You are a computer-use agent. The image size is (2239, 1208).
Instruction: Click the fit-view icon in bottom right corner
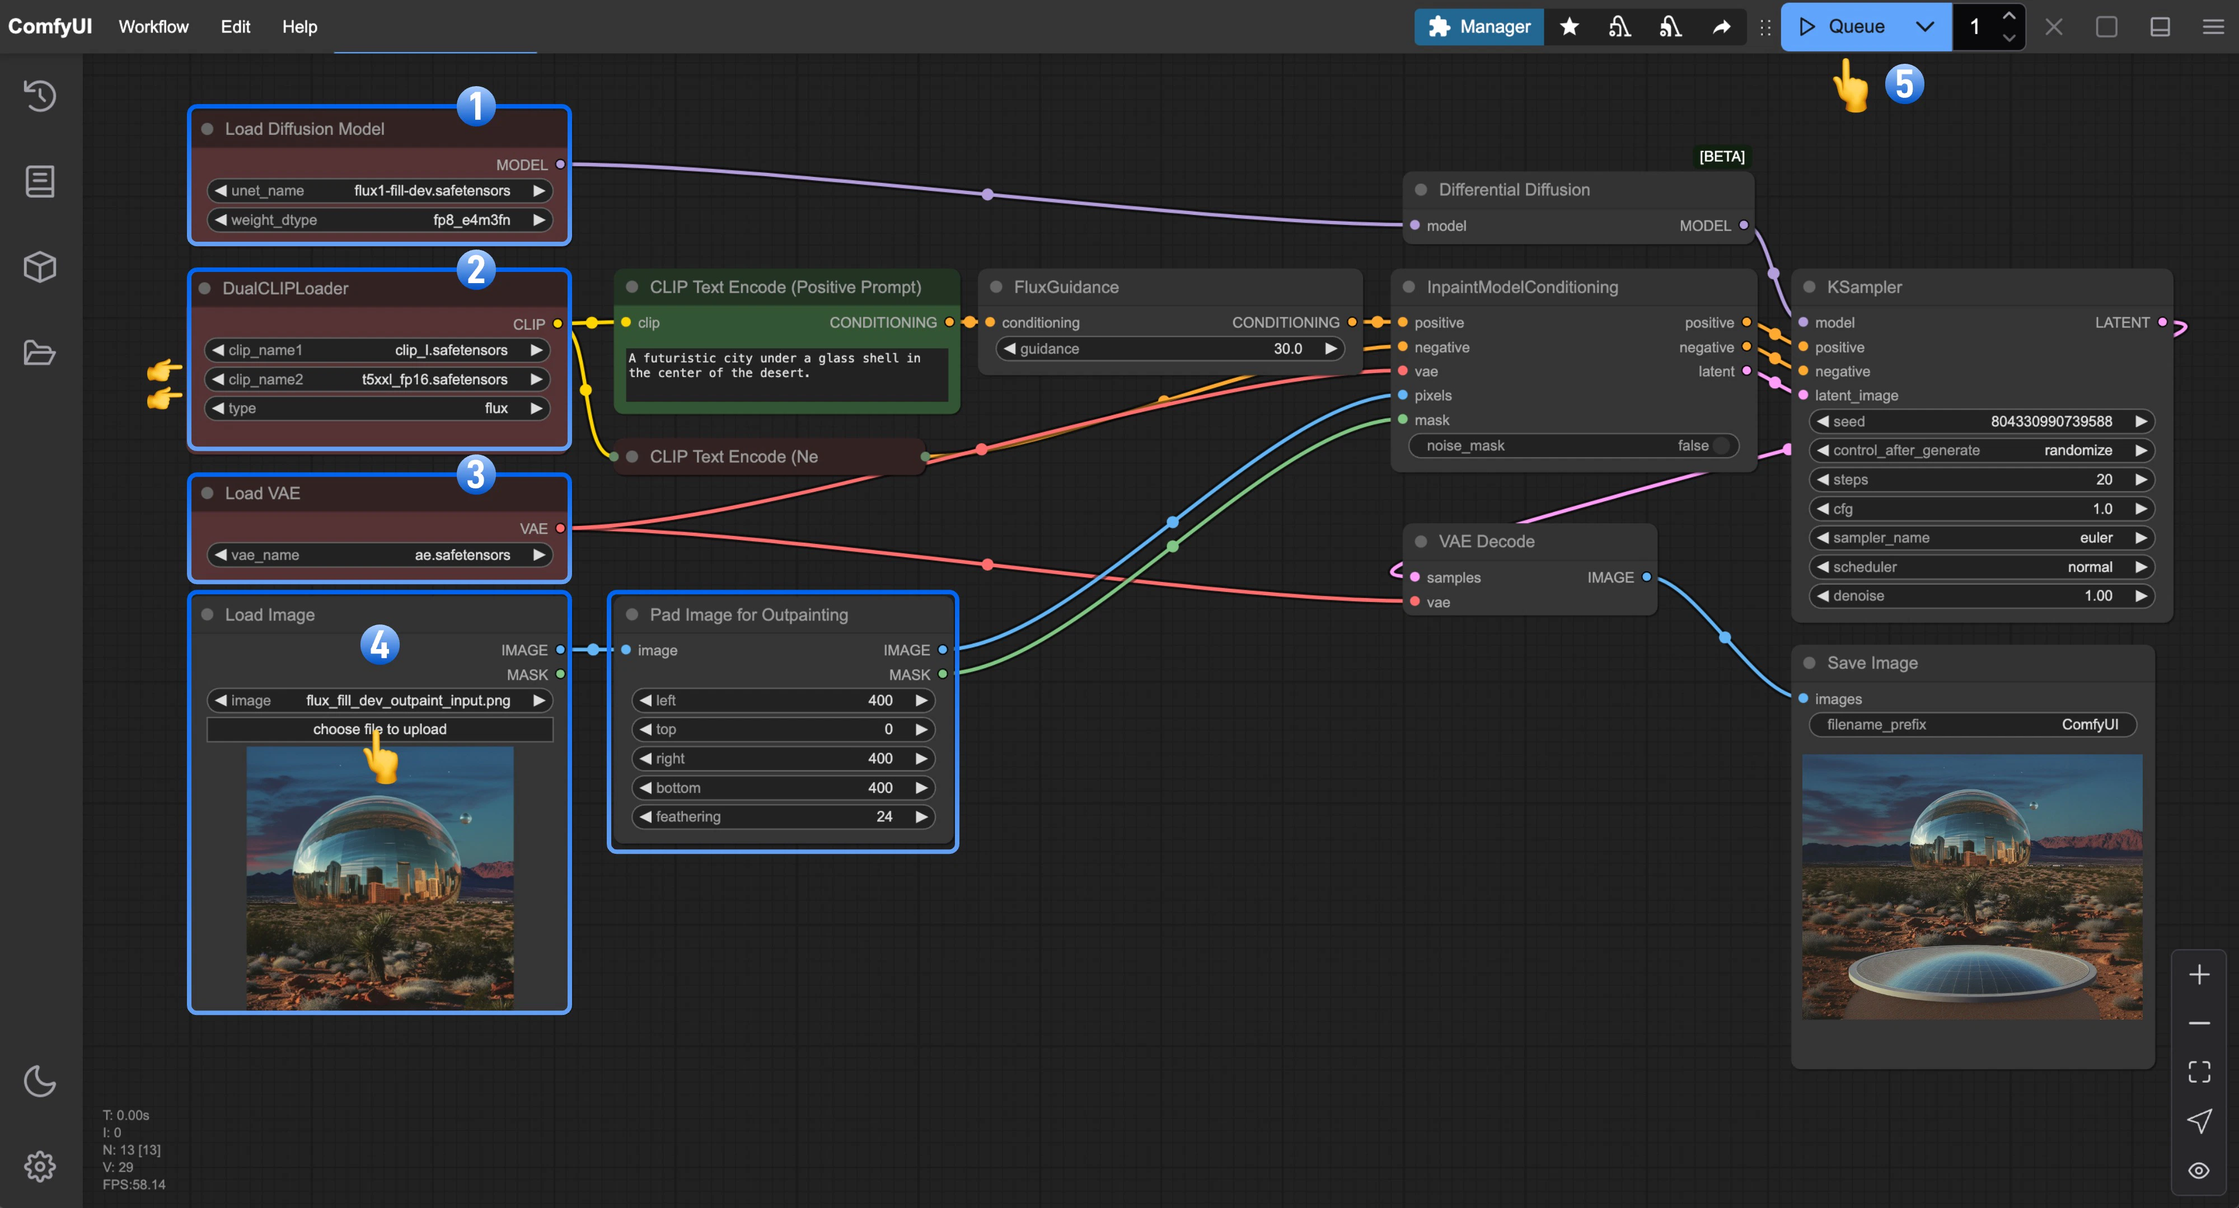pos(2200,1071)
